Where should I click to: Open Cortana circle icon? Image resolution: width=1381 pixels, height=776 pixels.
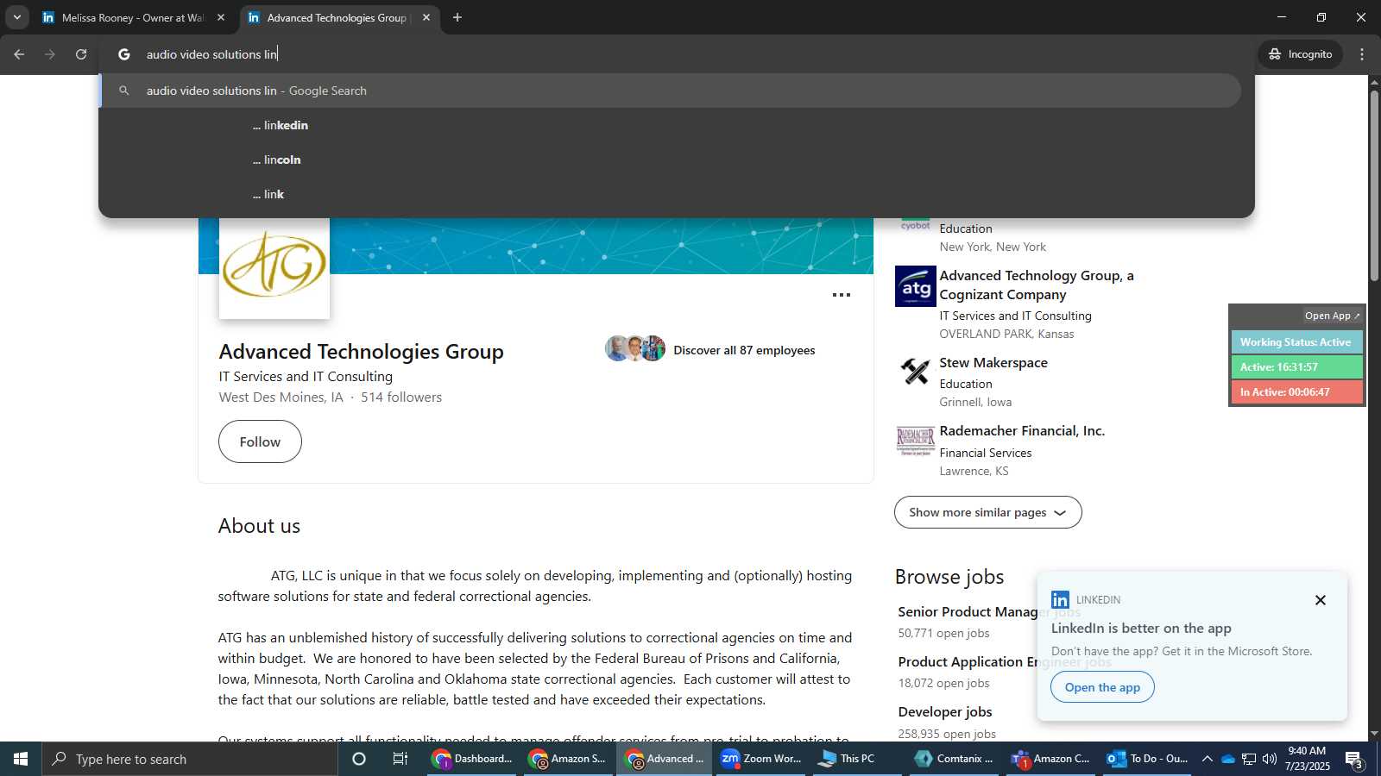(x=359, y=759)
